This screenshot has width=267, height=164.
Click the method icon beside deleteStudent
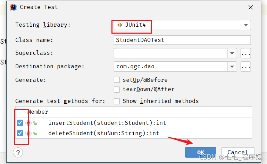click(28, 133)
